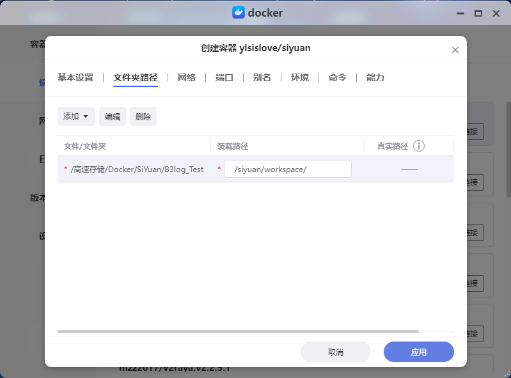
Task: Select the B3log_Test folder path row
Action: (x=138, y=169)
